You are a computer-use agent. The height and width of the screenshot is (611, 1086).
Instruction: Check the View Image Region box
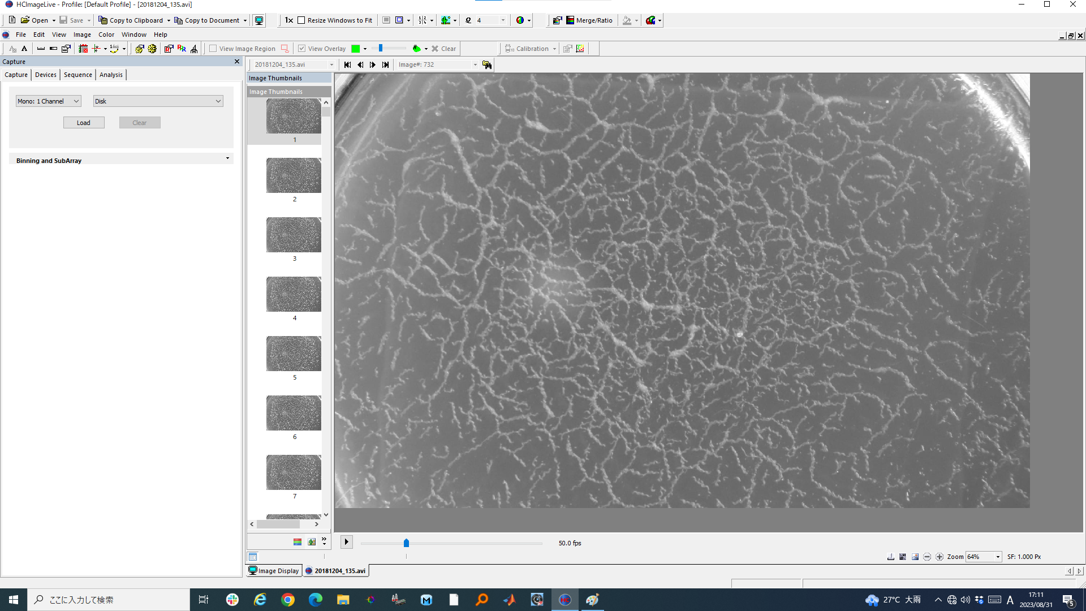(x=213, y=49)
